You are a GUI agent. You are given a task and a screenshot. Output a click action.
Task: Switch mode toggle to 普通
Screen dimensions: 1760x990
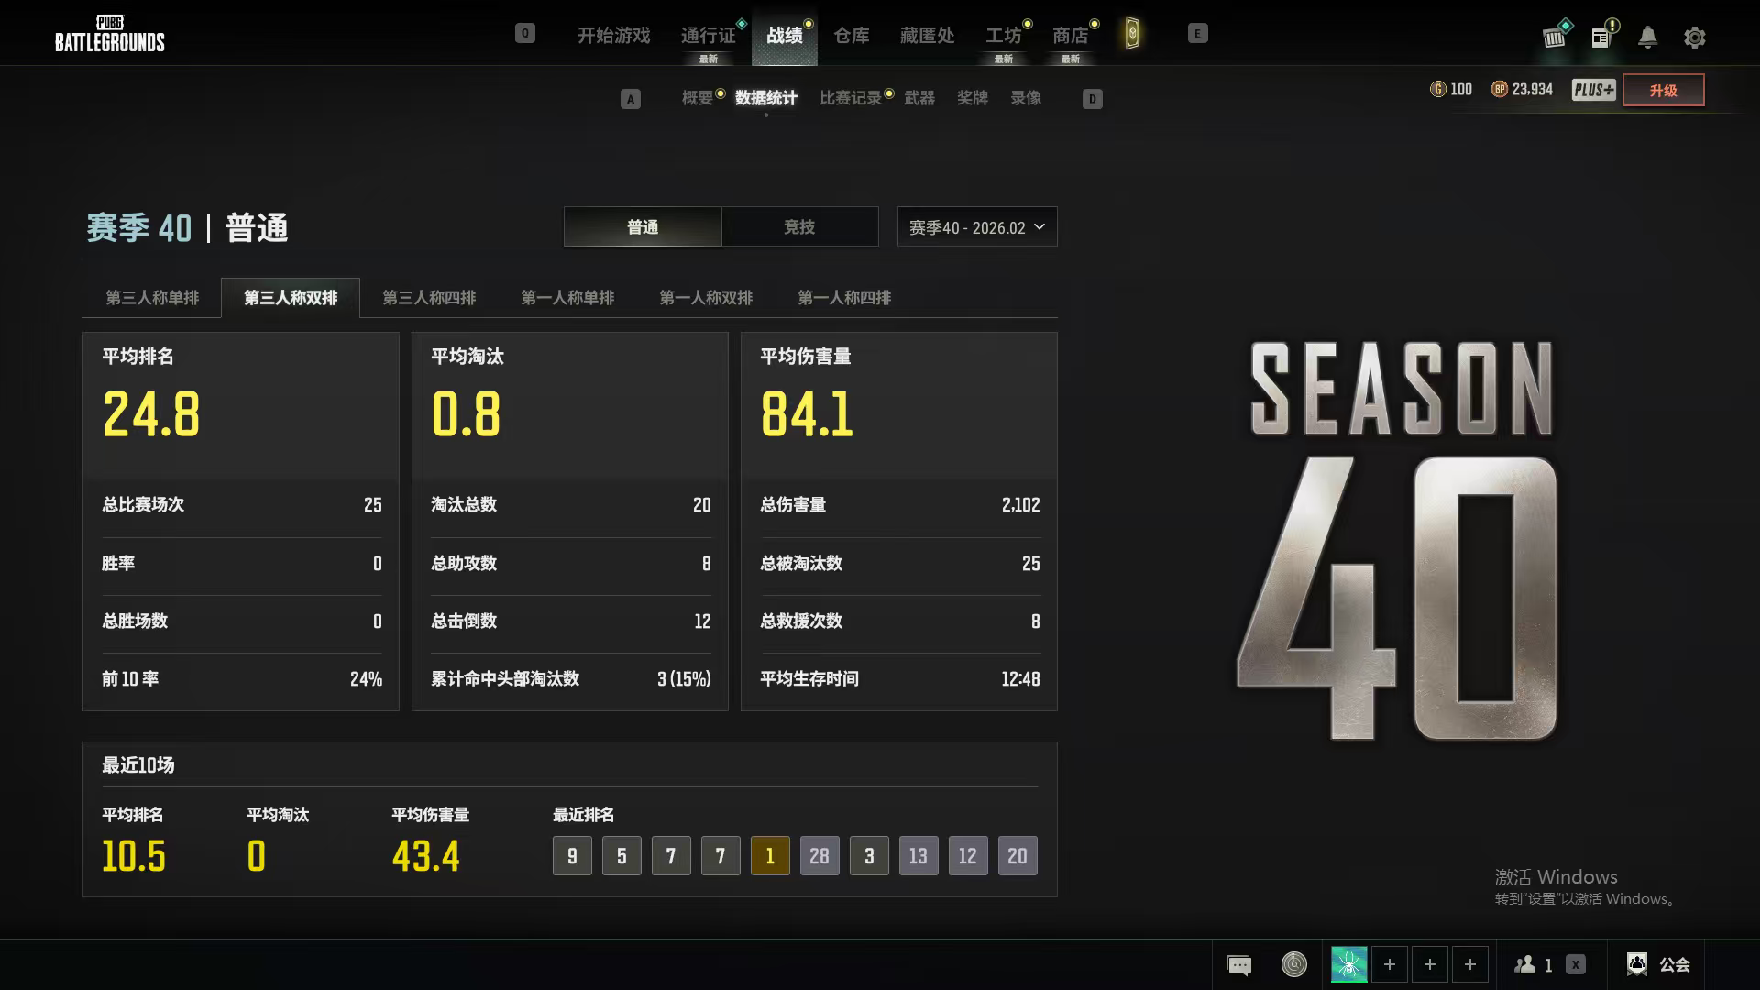643,226
